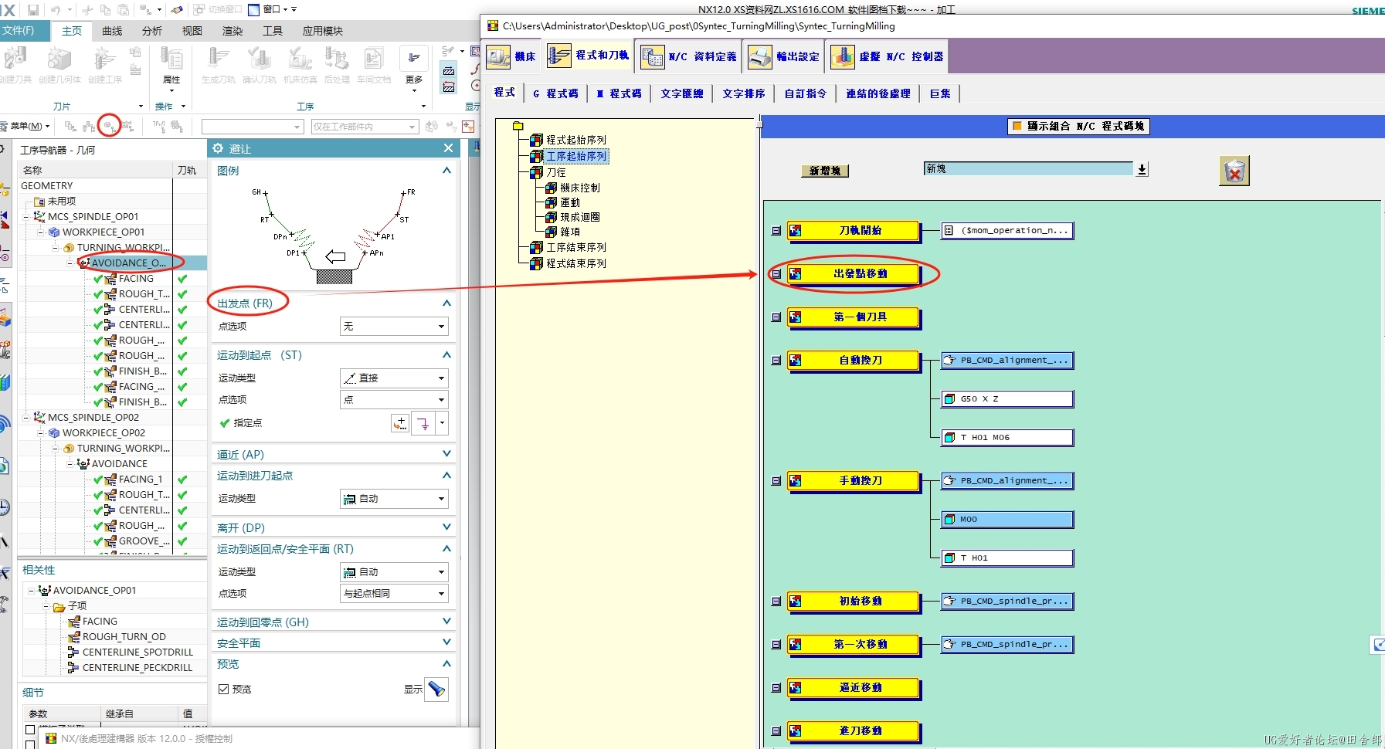This screenshot has height=749, width=1385.
Task: Toggle the 逼近移動 event box
Action: pos(776,687)
